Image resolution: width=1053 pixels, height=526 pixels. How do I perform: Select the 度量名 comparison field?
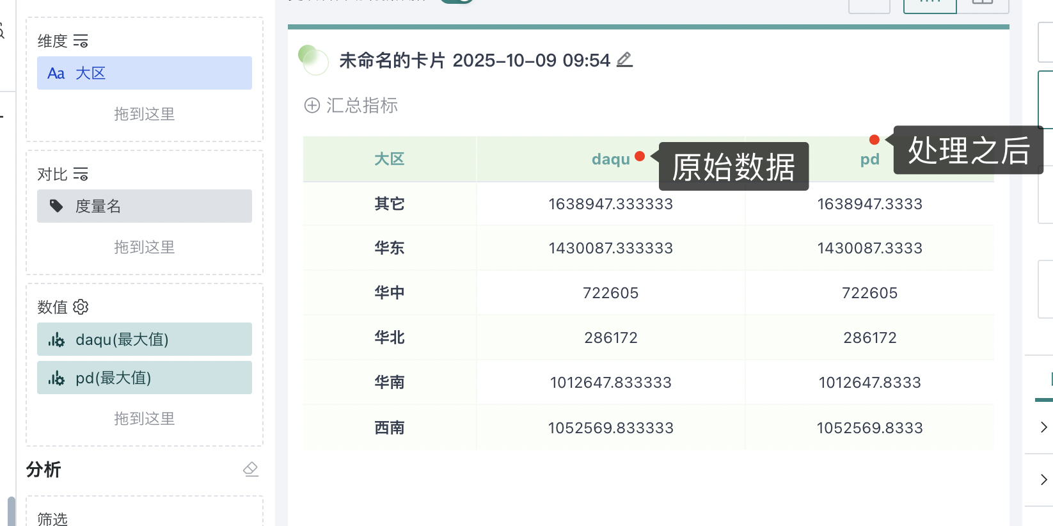145,206
